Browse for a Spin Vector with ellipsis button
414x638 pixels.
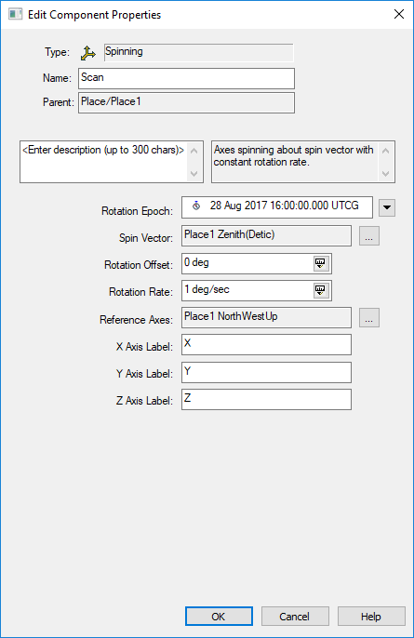point(369,236)
